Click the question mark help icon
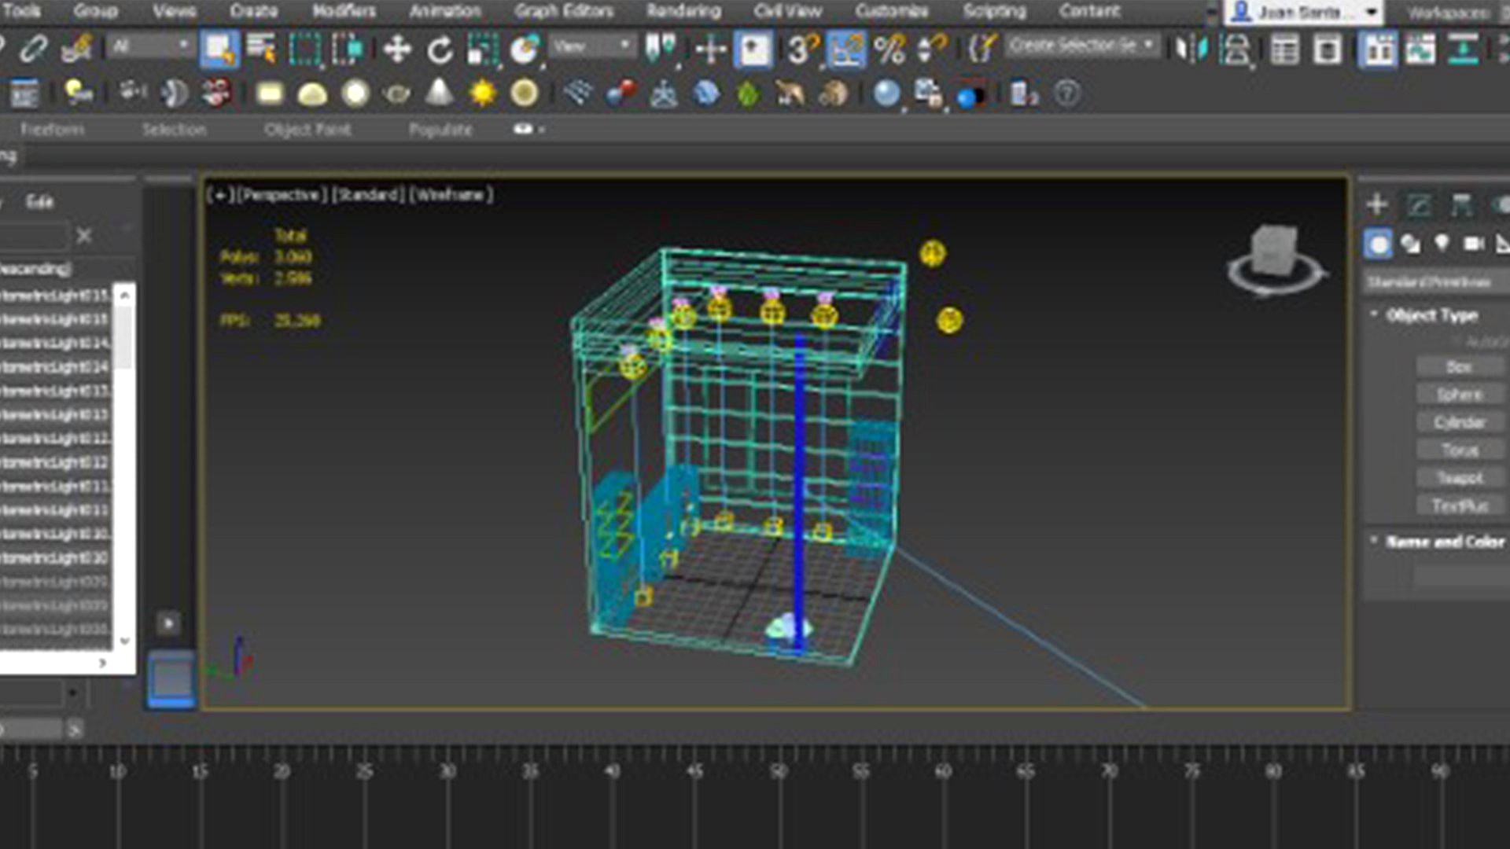 coord(1067,94)
